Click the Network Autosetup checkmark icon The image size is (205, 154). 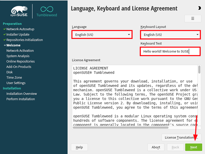5,29
